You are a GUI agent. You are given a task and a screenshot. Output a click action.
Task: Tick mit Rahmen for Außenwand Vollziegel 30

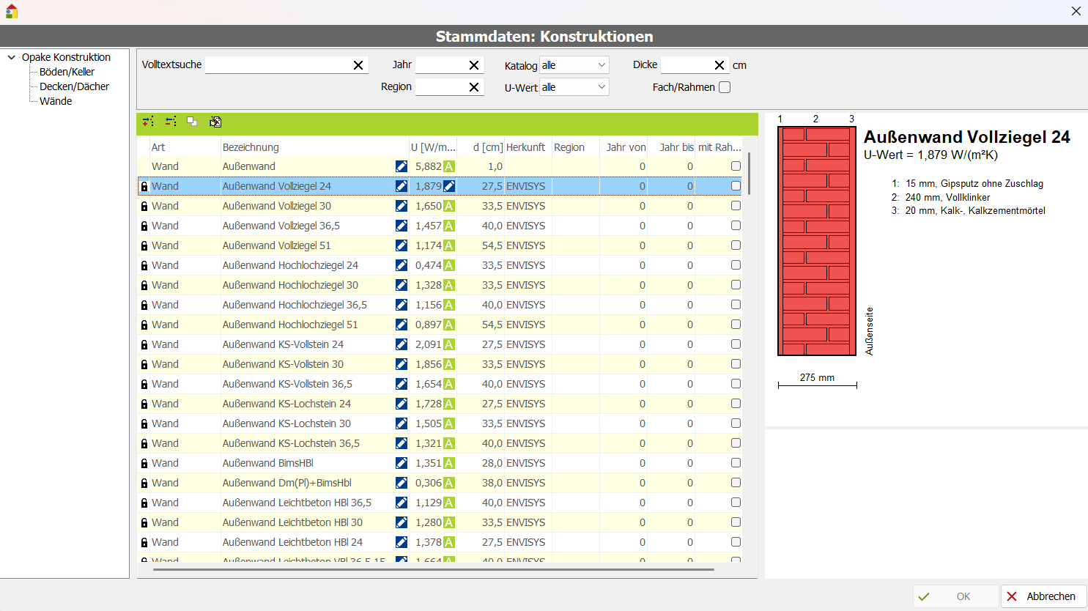tap(736, 206)
